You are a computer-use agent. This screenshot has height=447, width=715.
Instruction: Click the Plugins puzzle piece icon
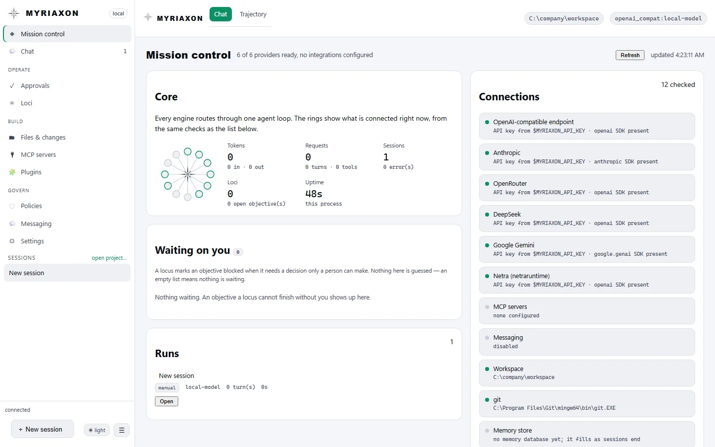click(x=12, y=172)
